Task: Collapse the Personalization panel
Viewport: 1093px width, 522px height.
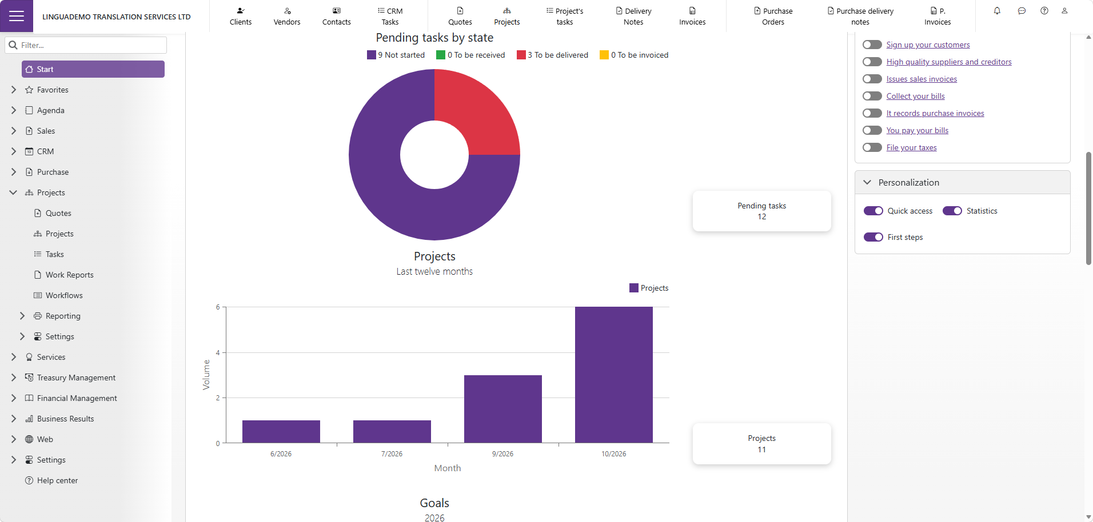Action: click(x=867, y=182)
